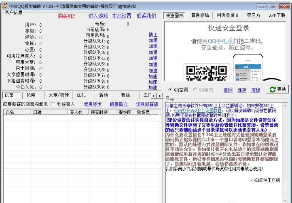Click the 更换 refresh QR code button
This screenshot has height=203, width=292.
(277, 89)
